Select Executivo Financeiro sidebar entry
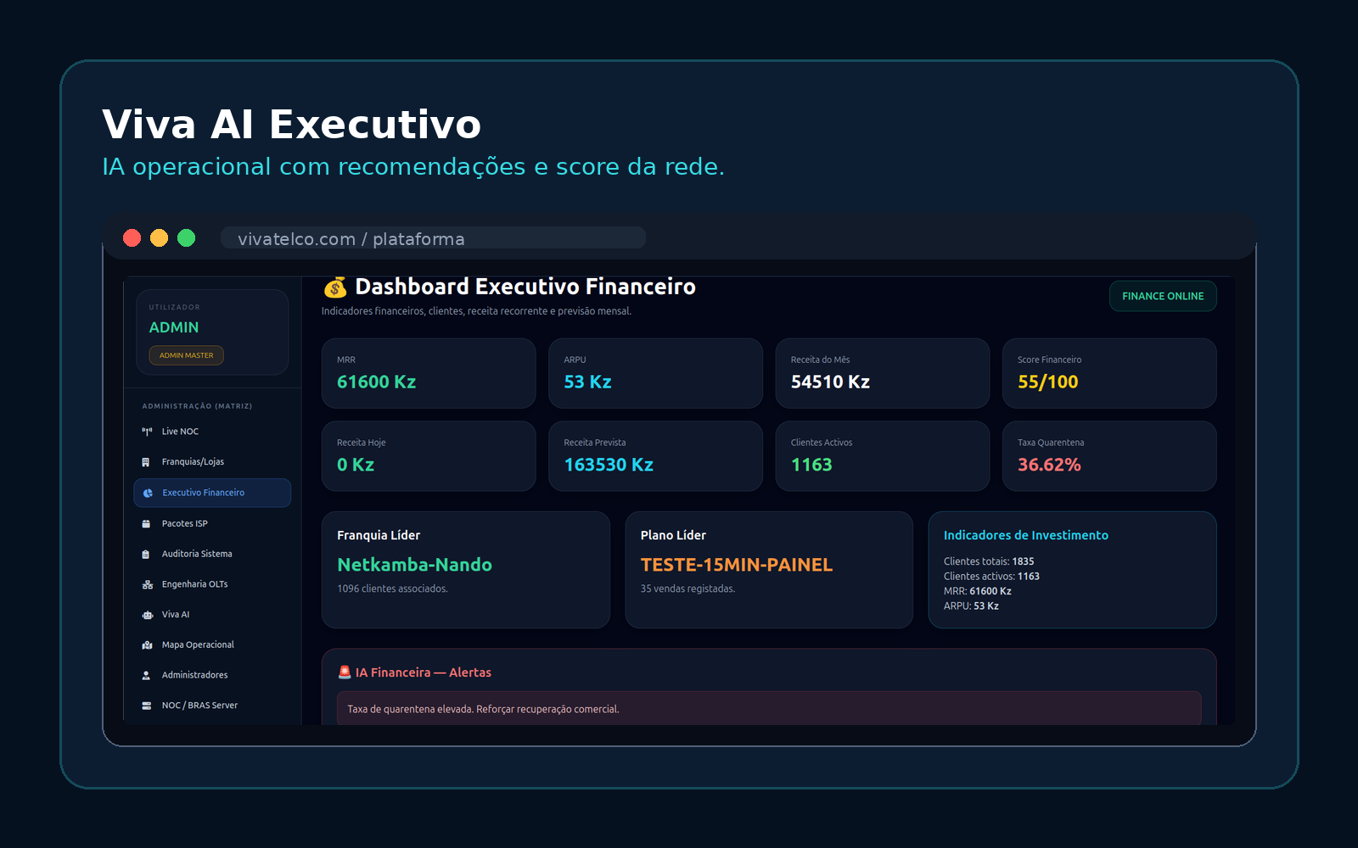Screen dimensions: 1358x848 [212, 493]
